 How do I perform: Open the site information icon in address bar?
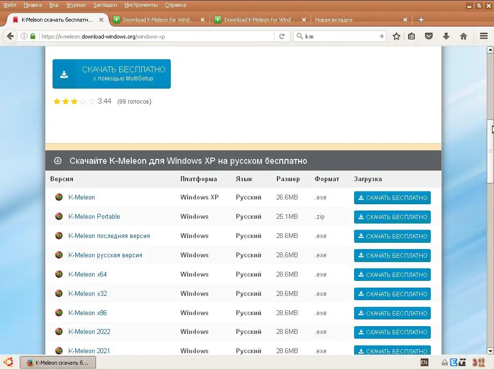point(24,36)
